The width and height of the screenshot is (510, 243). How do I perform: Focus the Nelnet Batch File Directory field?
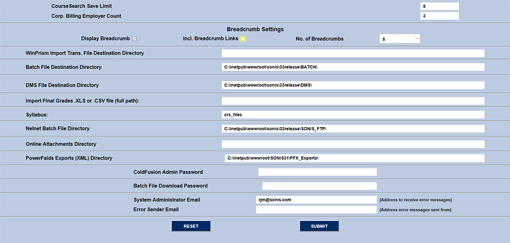353,128
